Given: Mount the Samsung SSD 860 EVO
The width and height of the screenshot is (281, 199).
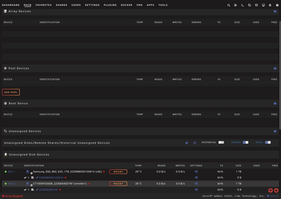Looking at the screenshot, I should point(118,172).
